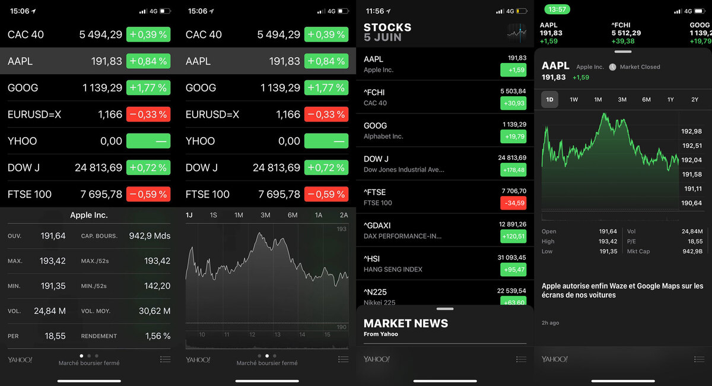Tap Yahoo logo below the 1J chart screen
Screen dimensions: 712x386
(198, 359)
